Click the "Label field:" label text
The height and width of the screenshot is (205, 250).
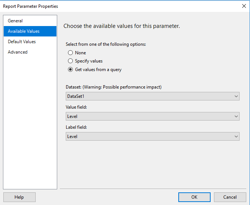[x=76, y=127]
